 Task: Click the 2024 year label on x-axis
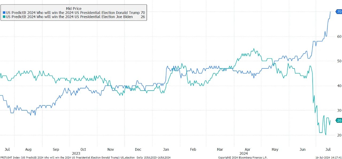pyautogui.click(x=243, y=153)
